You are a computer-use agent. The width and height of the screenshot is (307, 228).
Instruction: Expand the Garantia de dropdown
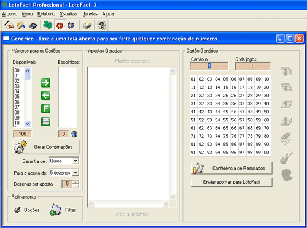(76, 161)
